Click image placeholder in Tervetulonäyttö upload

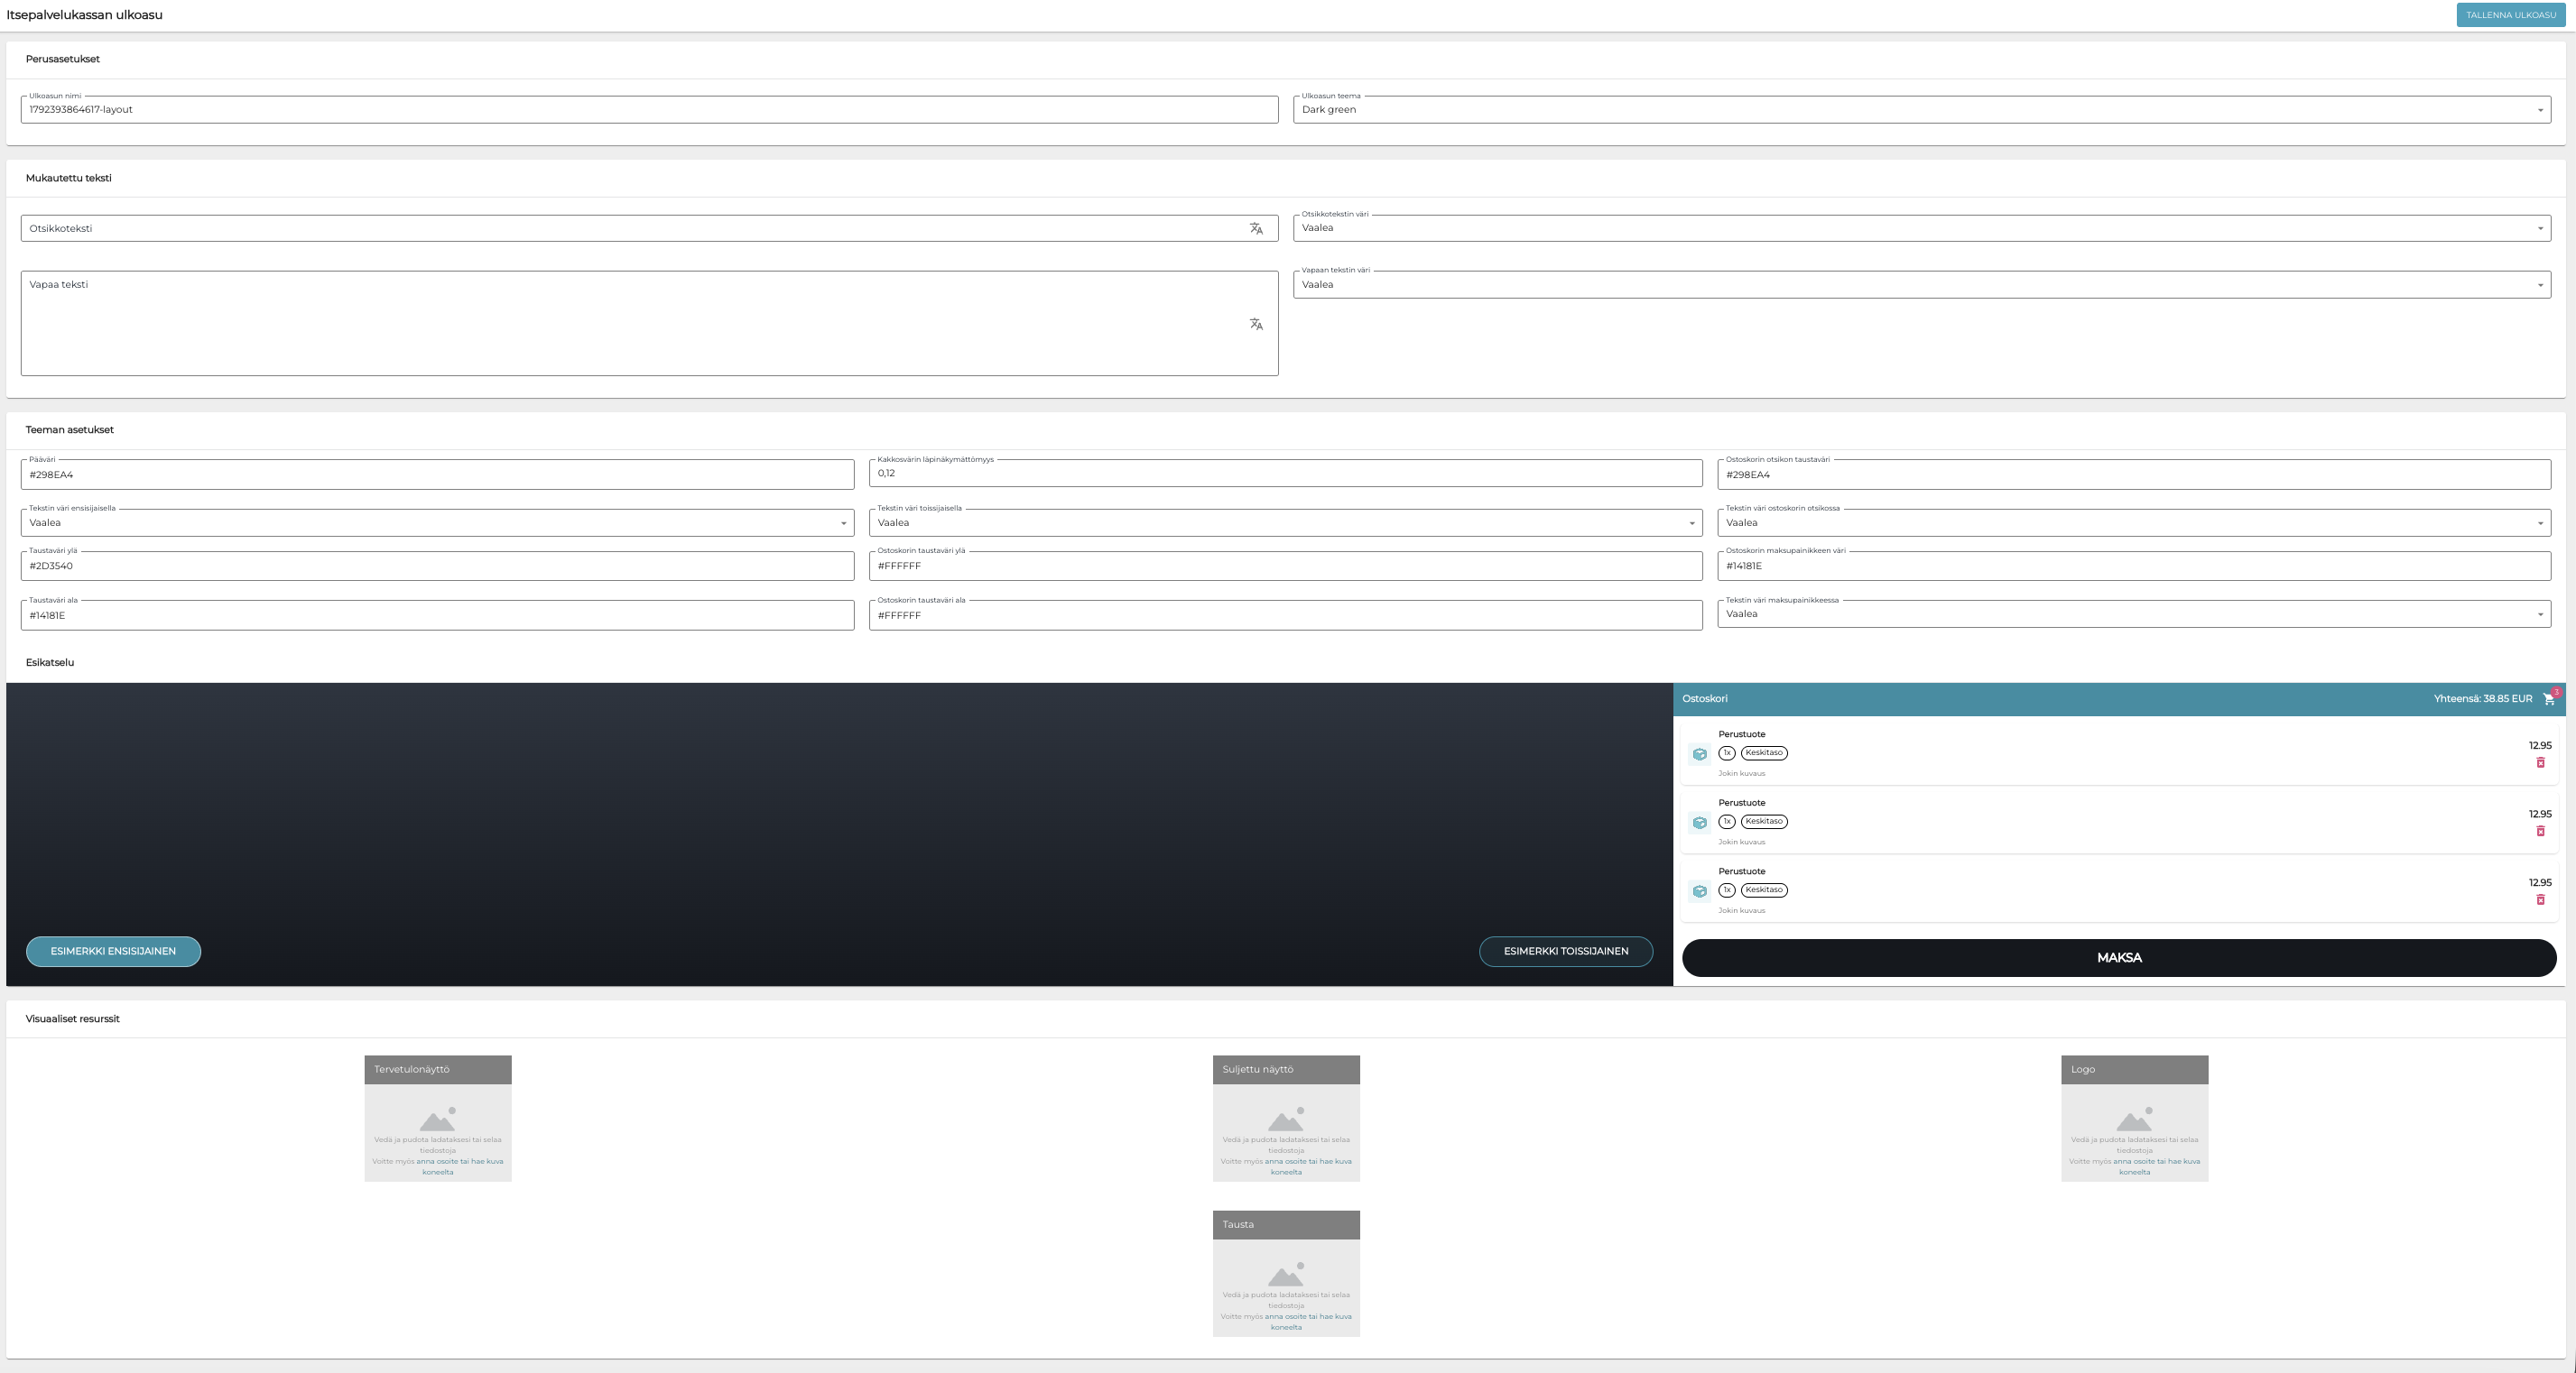click(438, 1119)
